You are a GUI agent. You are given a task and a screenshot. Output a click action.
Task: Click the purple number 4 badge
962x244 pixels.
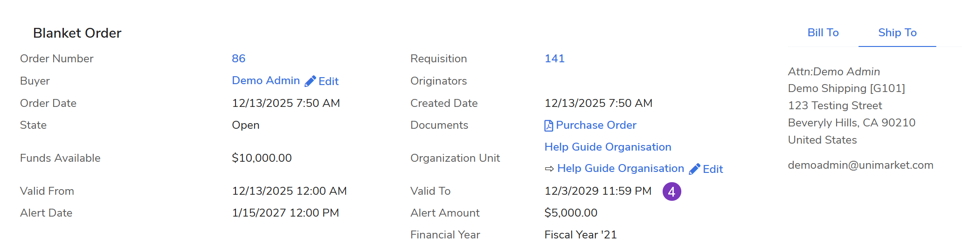(x=671, y=191)
